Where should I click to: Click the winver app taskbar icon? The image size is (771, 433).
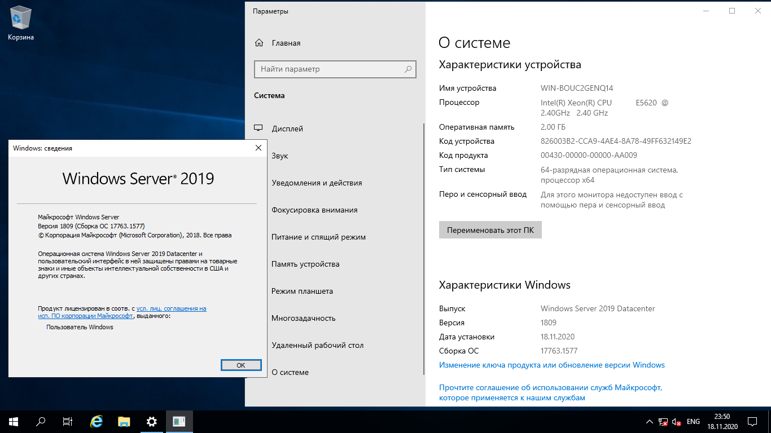click(179, 421)
